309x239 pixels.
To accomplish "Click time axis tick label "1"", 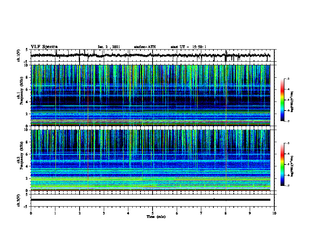I will [55, 213].
